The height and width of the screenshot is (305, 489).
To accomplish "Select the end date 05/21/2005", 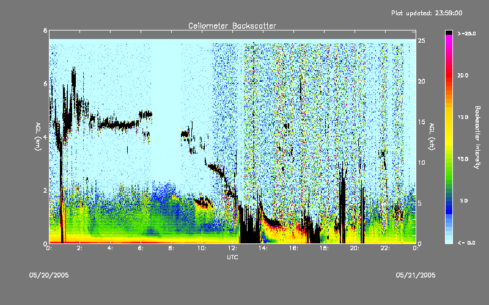I will coord(416,275).
